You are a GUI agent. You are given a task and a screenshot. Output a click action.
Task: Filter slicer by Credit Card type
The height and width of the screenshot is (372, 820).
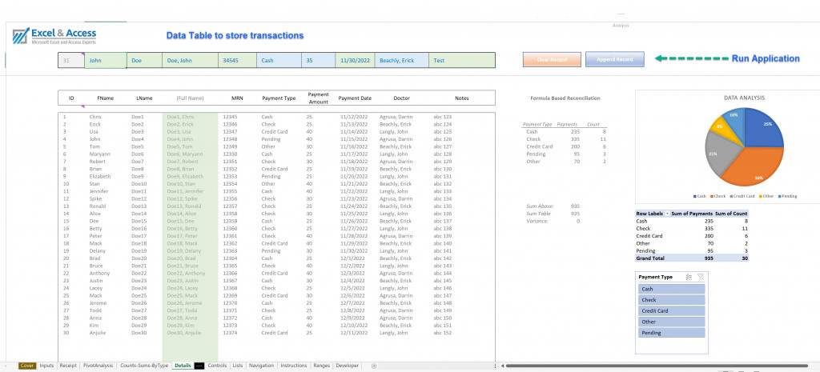coord(672,311)
